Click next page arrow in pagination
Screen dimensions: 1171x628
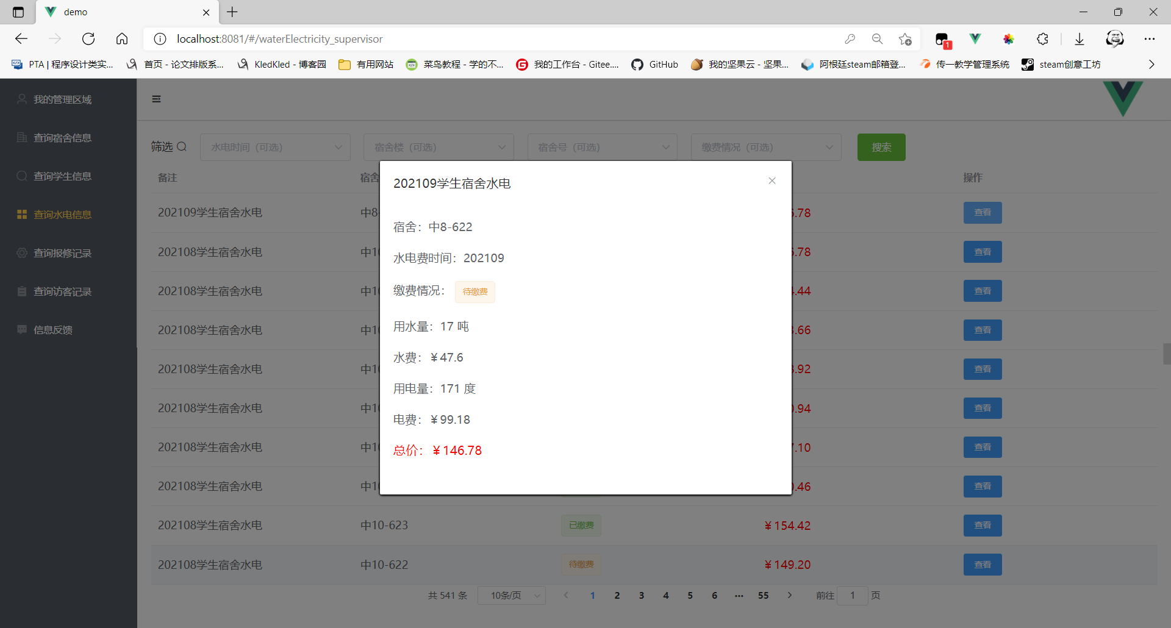[x=790, y=595]
